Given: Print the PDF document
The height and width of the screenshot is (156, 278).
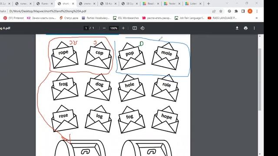Looking at the screenshot, I should pyautogui.click(x=245, y=28).
